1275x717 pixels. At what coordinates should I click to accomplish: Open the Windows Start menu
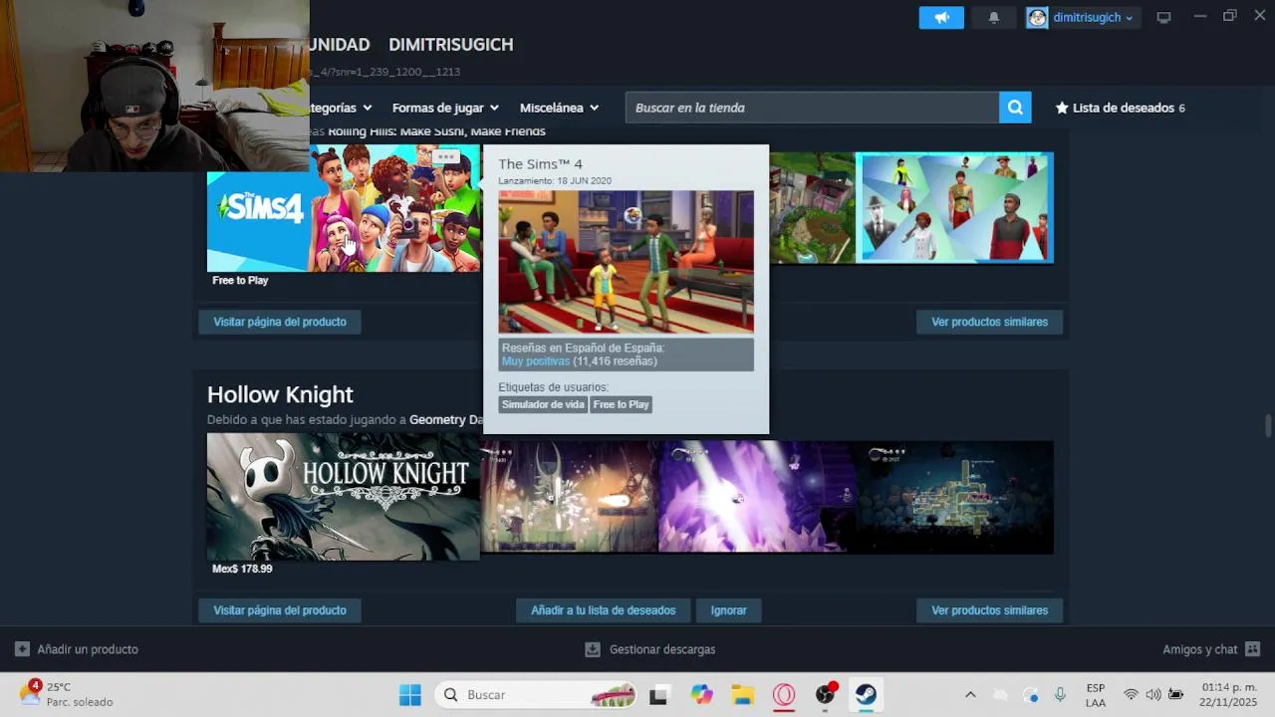coord(410,695)
